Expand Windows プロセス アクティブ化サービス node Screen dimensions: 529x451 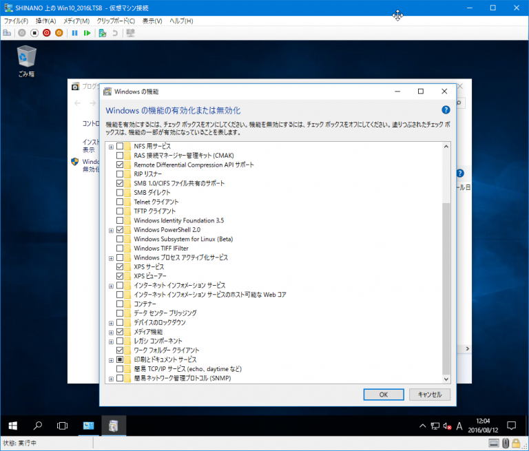pos(111,258)
